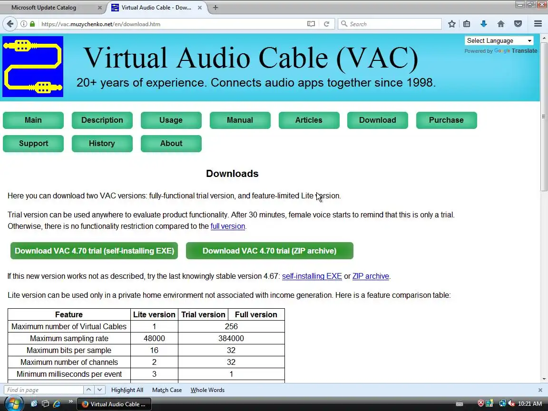
Task: Switch to Microsoft Update Catalog tab
Action: tap(52, 7)
